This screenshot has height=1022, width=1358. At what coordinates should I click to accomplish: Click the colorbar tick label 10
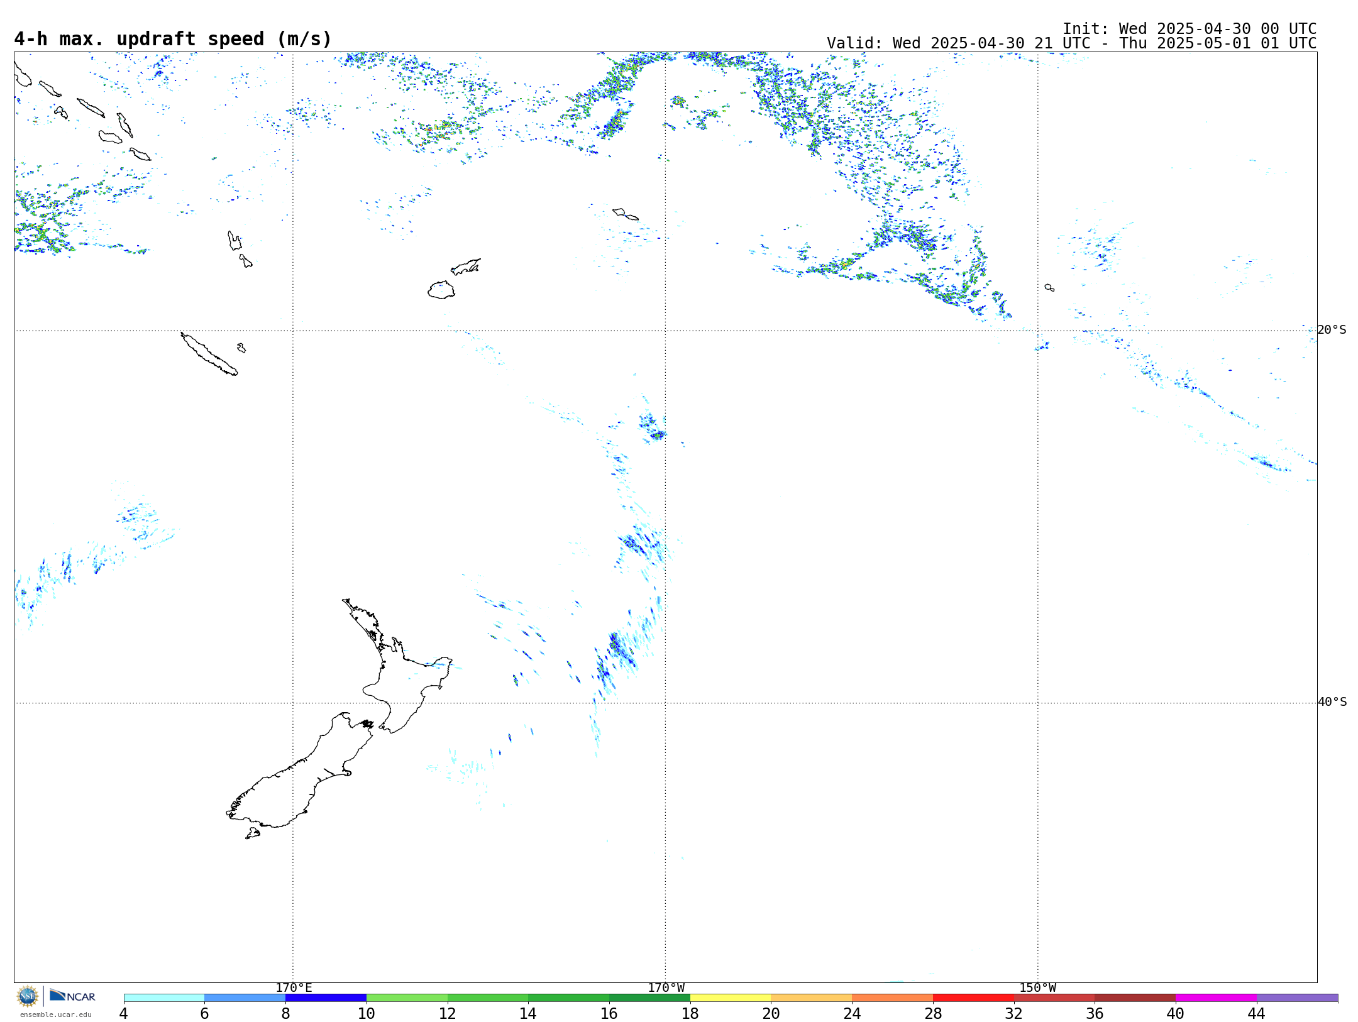tap(367, 1014)
